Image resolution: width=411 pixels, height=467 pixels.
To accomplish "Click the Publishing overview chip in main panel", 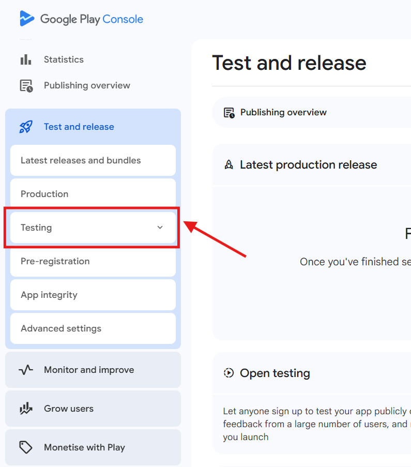I will (x=283, y=112).
